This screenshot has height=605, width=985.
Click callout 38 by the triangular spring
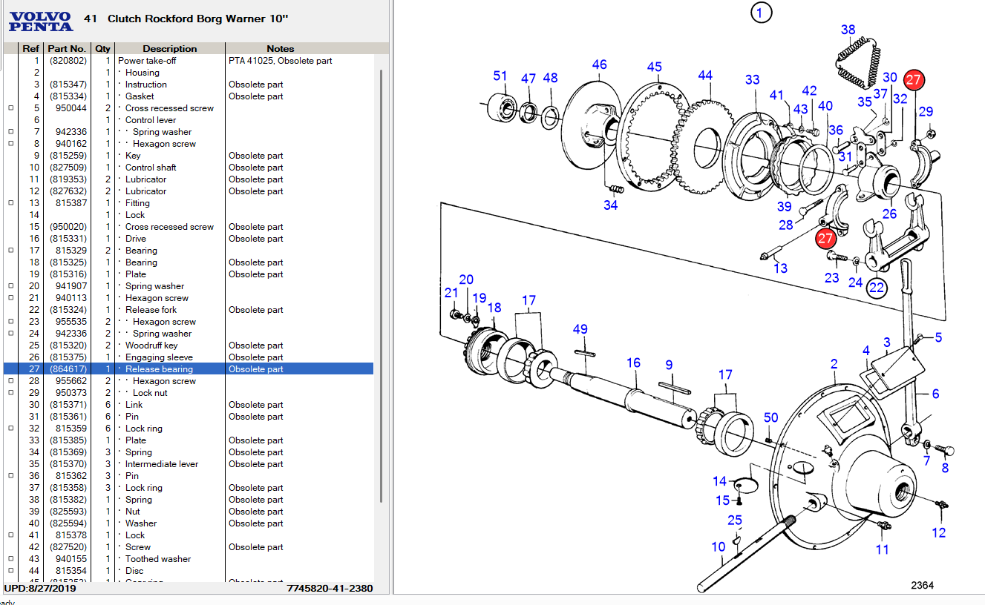point(848,30)
